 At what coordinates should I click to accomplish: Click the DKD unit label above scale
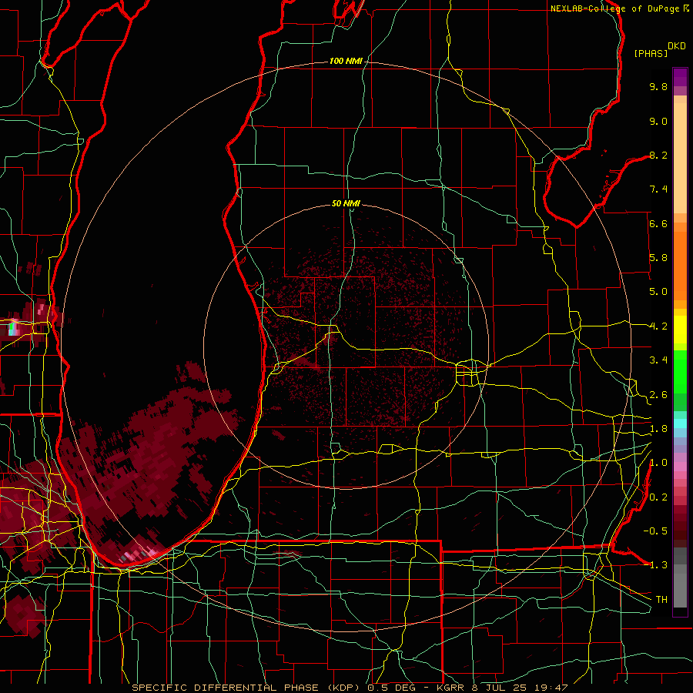(x=677, y=46)
